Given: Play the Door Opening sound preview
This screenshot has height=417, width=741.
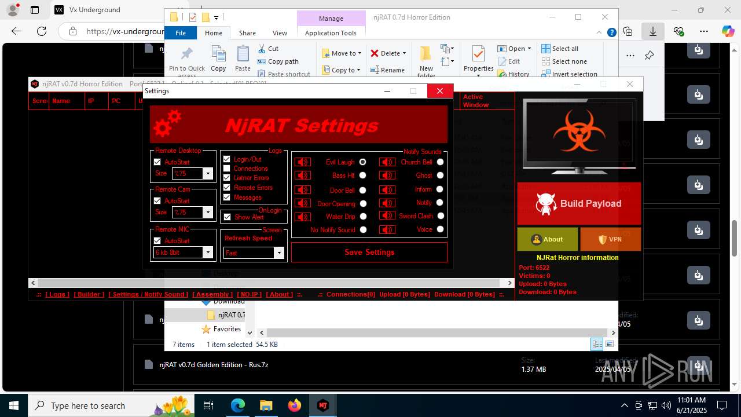Looking at the screenshot, I should 303,203.
